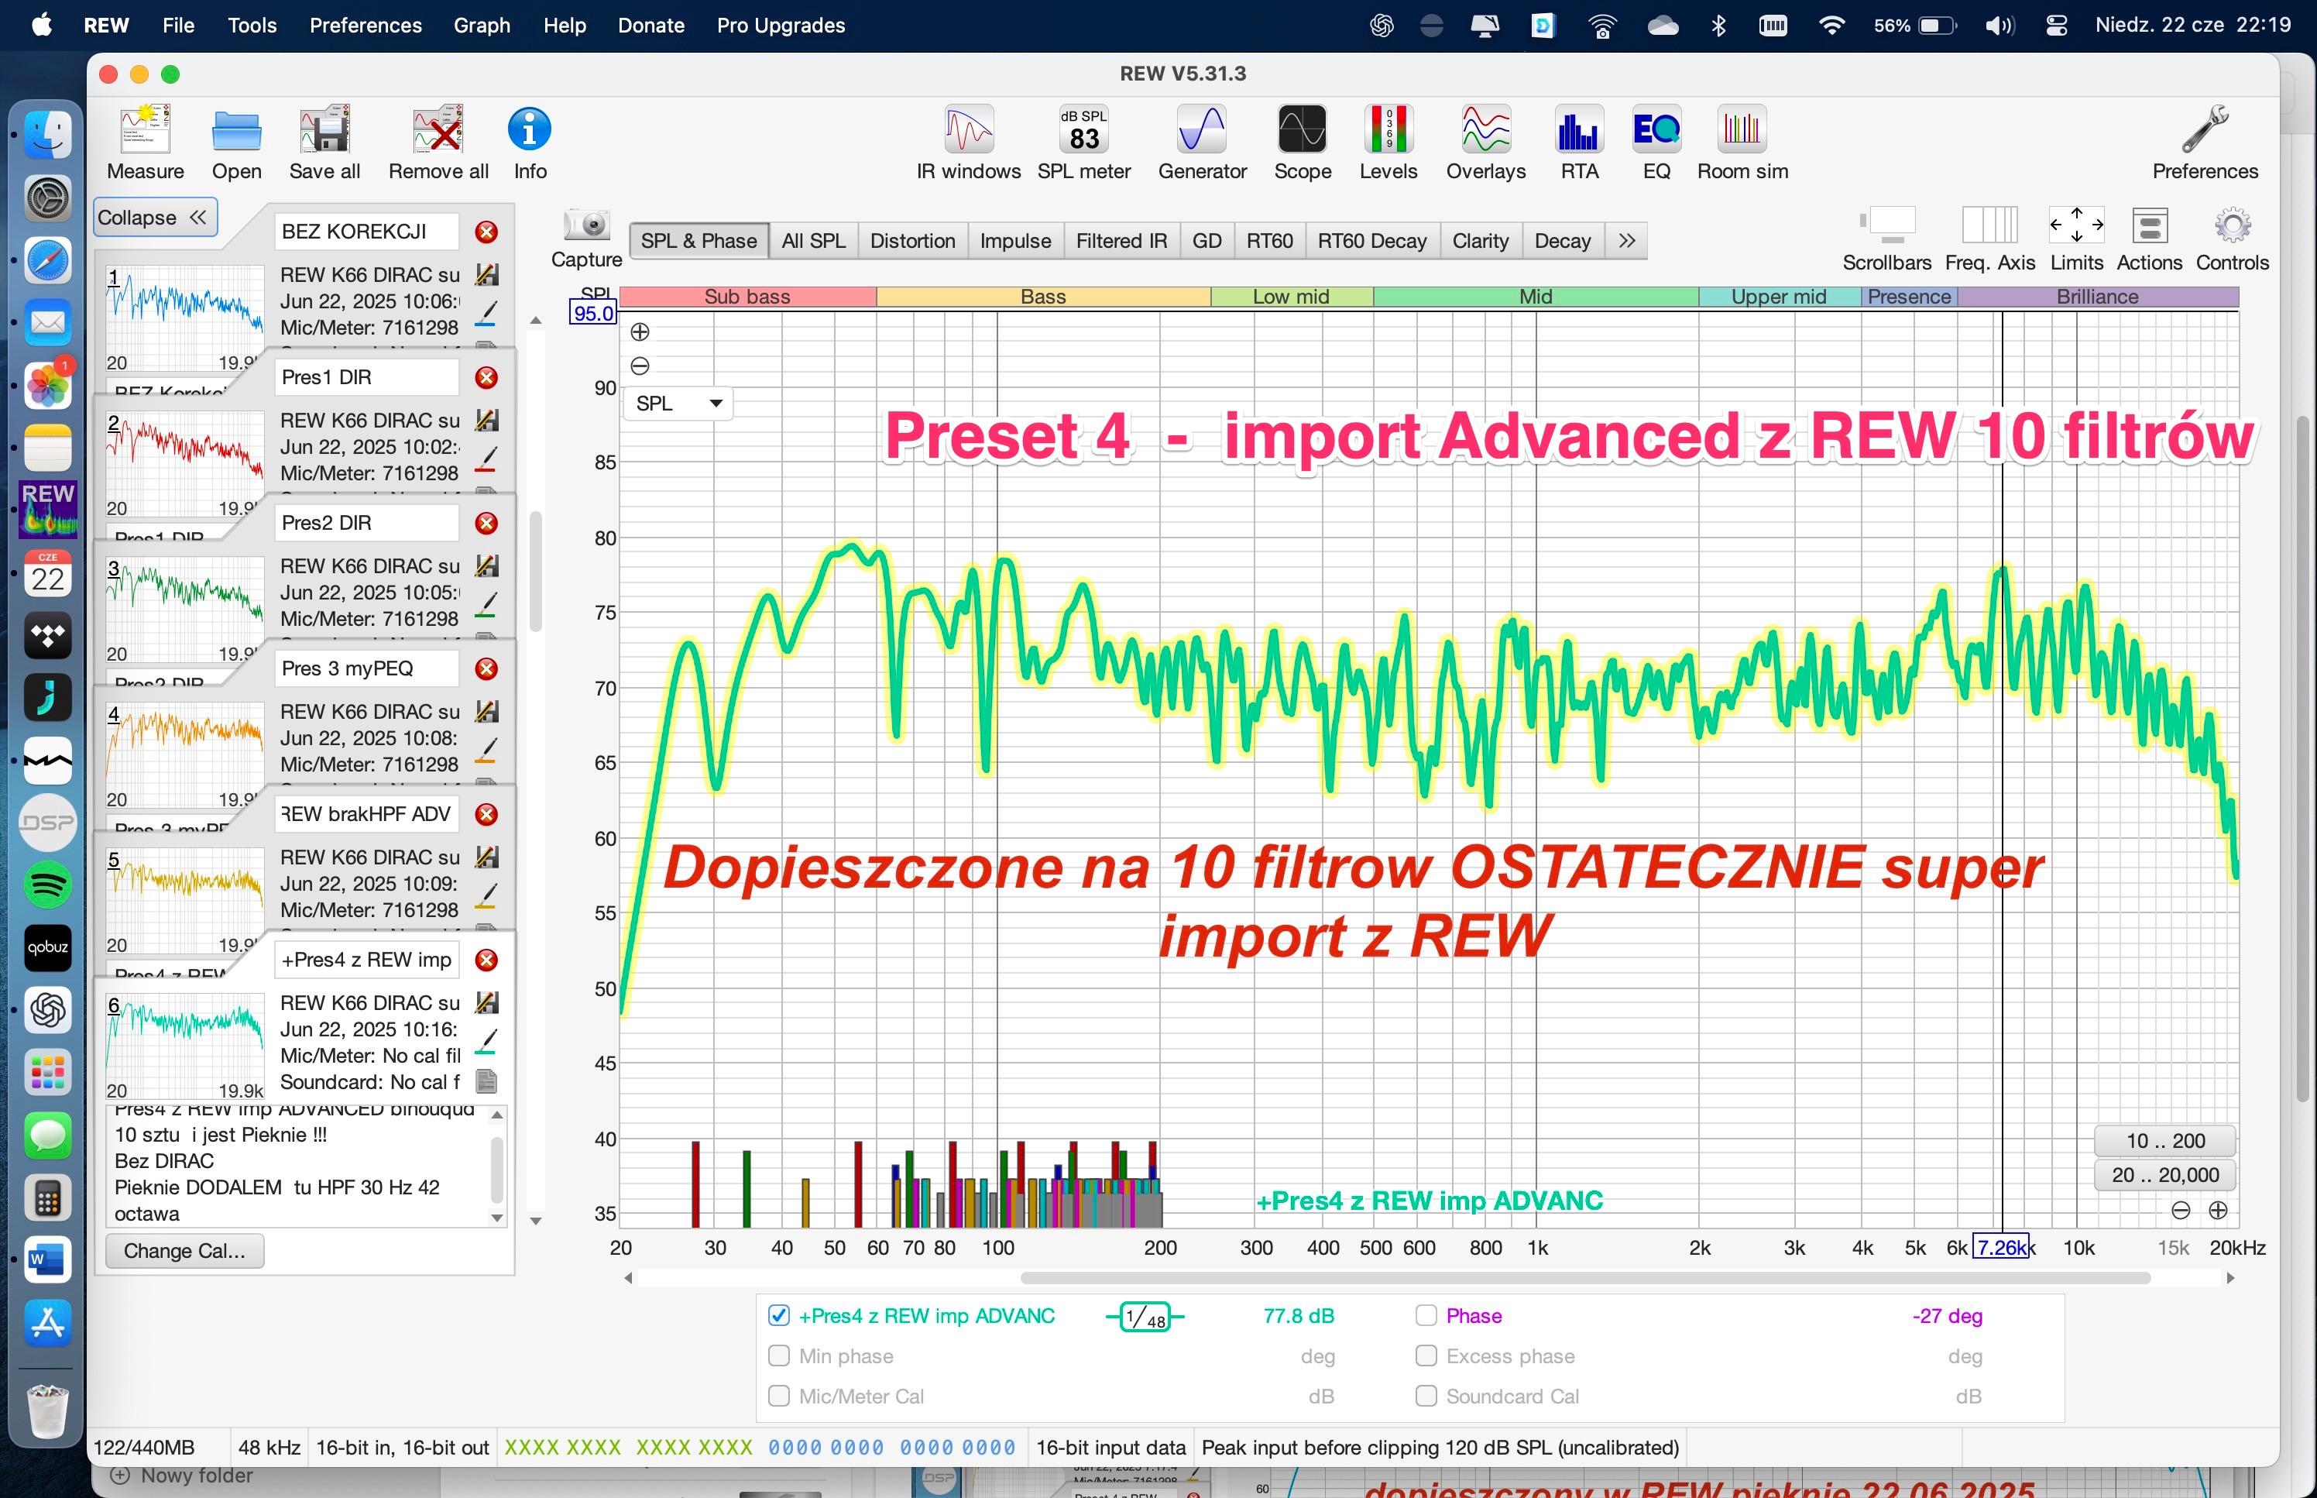Remove the Pres 3 myPEQ measurement

click(486, 668)
